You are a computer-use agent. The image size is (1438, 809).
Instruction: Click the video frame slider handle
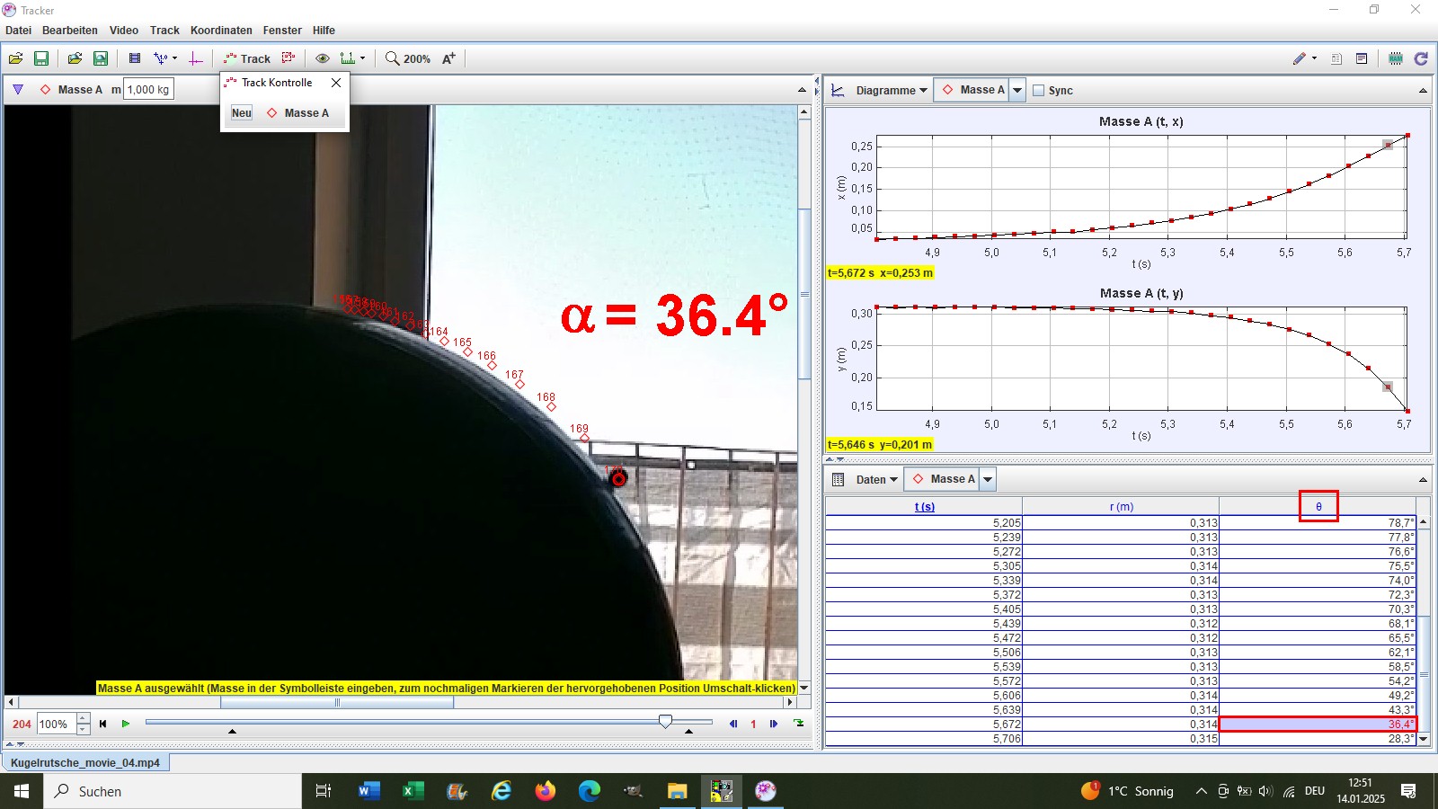point(665,722)
